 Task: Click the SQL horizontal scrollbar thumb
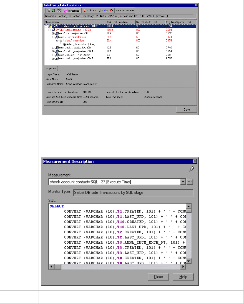click(58, 267)
